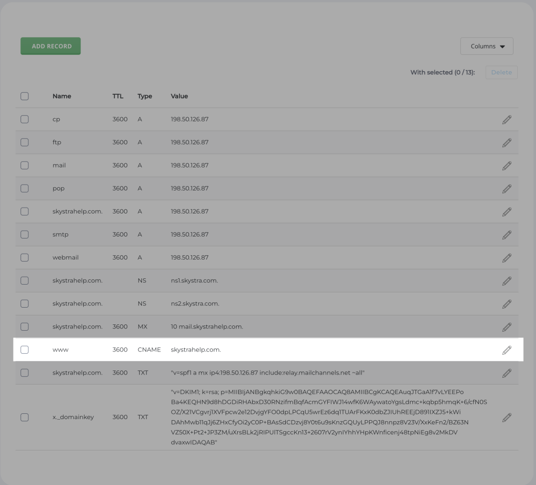Viewport: 536px width, 485px height.
Task: Open editor for the MX record
Action: [x=506, y=327]
